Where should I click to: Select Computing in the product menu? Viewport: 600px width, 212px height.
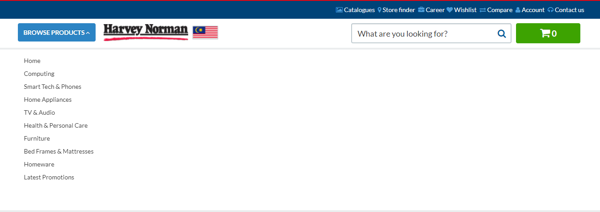point(39,74)
